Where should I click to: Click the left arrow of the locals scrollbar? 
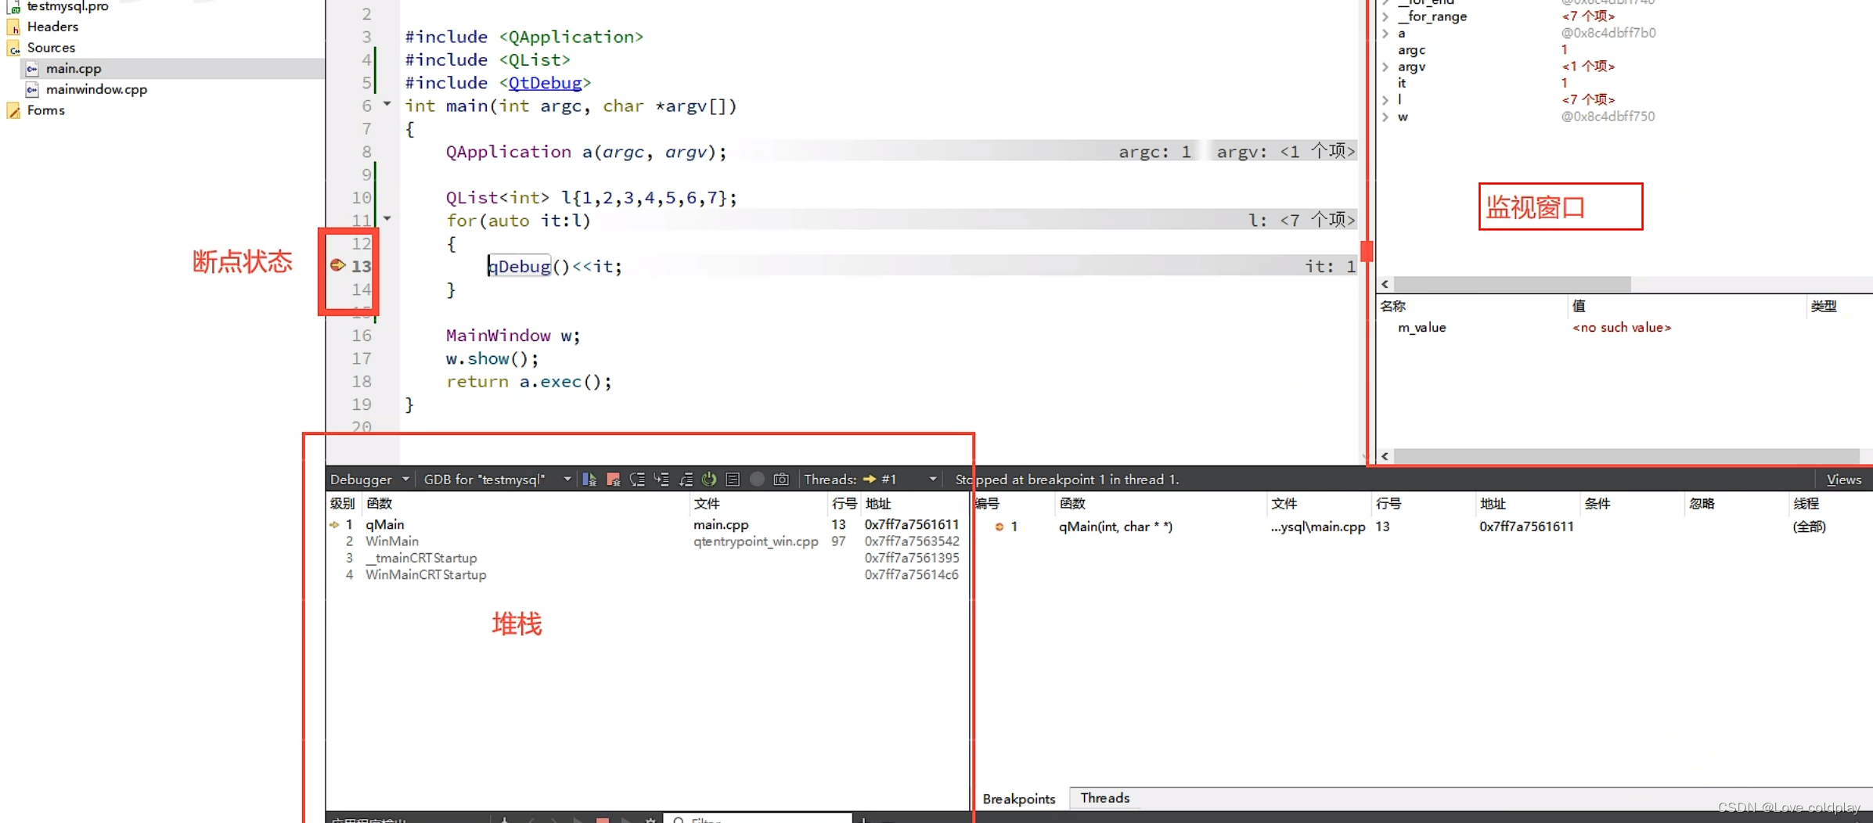pyautogui.click(x=1385, y=284)
